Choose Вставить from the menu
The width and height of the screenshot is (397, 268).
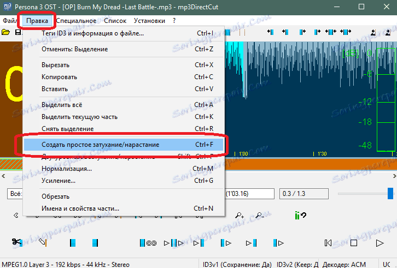click(x=124, y=89)
